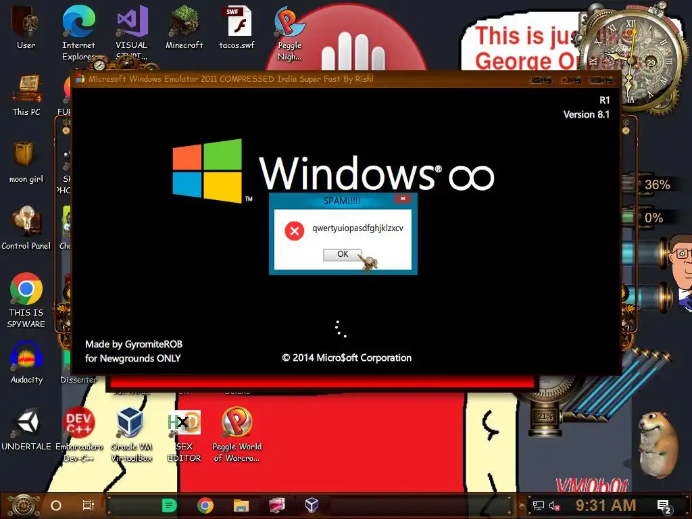Click the Windows logo on the emulator splash

[207, 171]
